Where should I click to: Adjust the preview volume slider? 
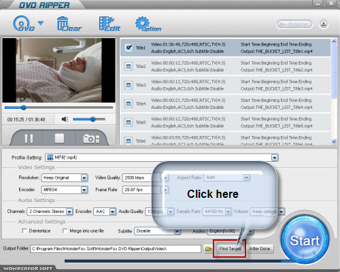[89, 119]
